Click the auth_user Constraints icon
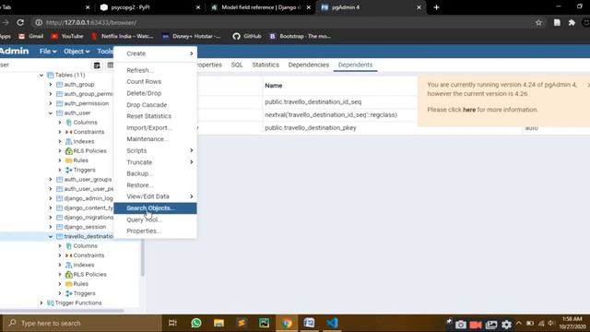This screenshot has width=590, height=332. pos(68,132)
